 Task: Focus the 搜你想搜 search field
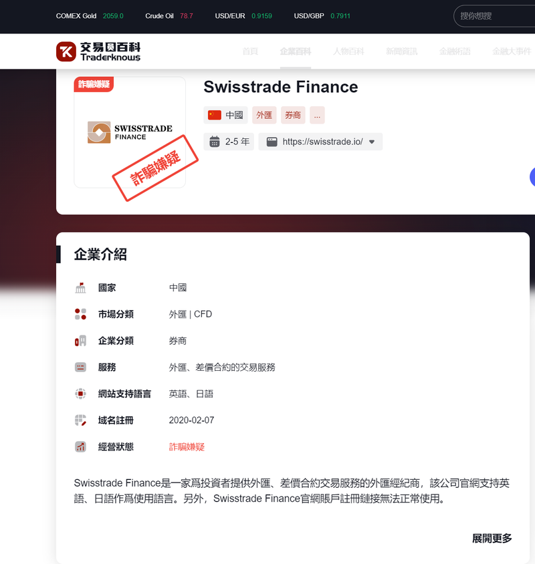(494, 16)
